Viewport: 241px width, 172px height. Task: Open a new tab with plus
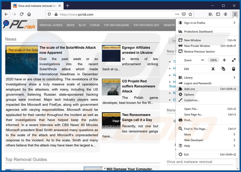click(67, 6)
